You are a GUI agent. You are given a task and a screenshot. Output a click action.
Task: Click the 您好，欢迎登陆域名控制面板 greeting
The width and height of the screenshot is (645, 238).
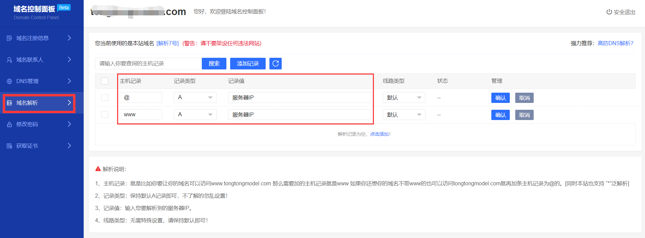(x=229, y=12)
